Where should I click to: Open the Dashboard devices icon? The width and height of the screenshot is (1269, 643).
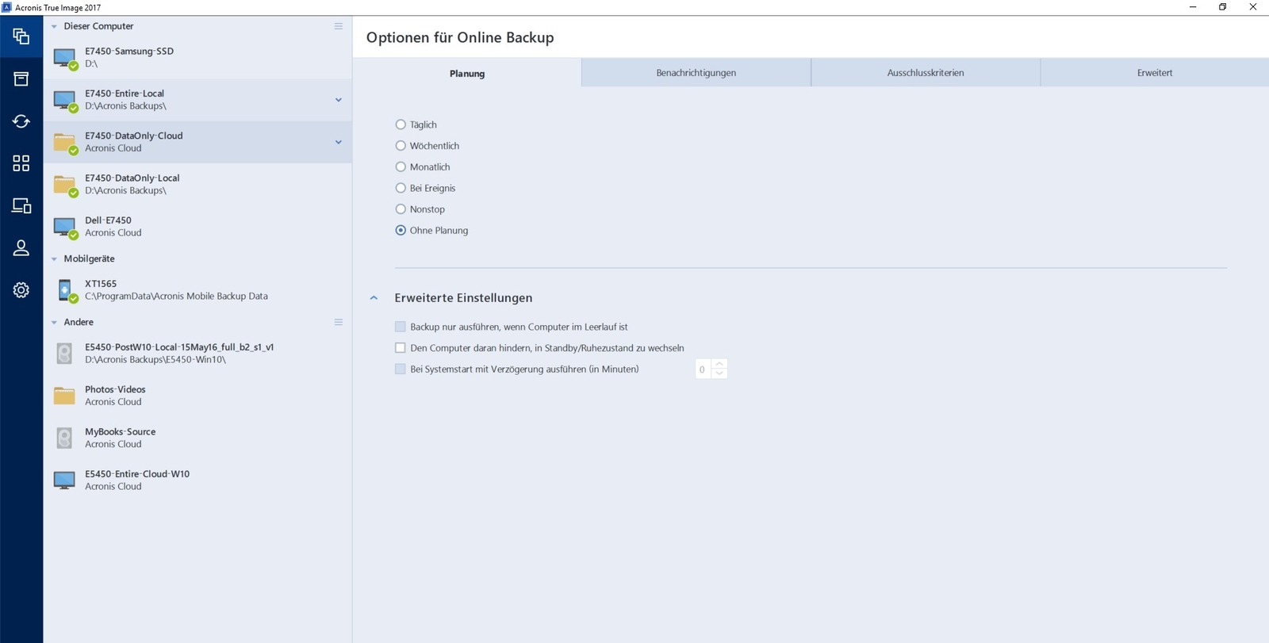[21, 206]
